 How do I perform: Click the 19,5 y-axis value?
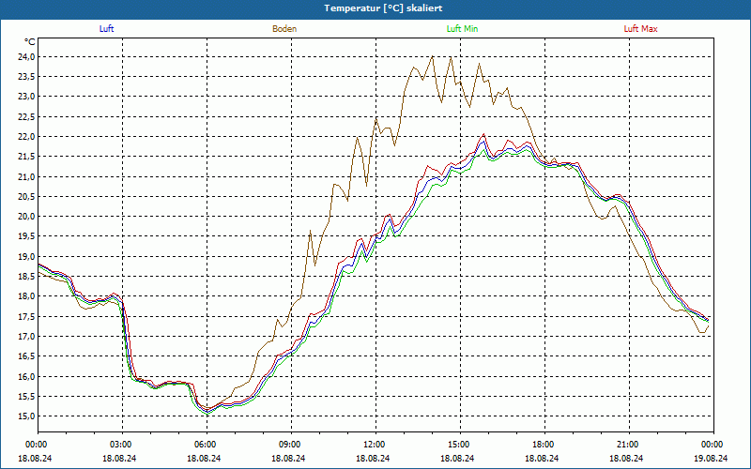pos(26,236)
